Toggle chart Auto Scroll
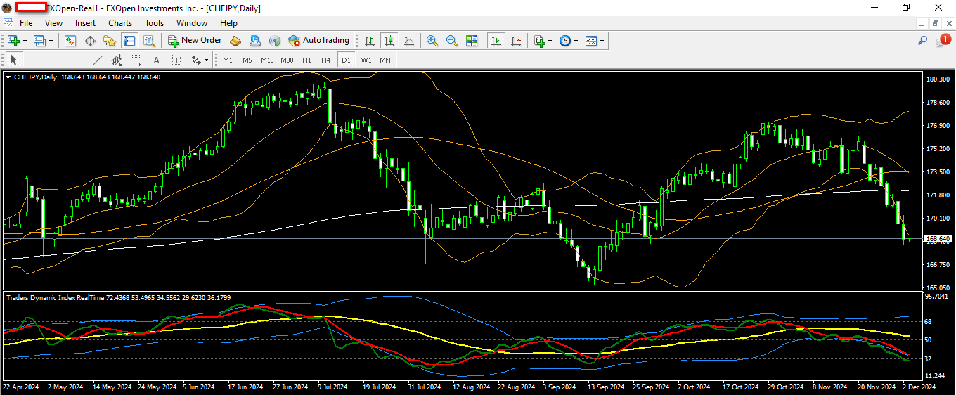Image resolution: width=956 pixels, height=395 pixels. pos(496,41)
